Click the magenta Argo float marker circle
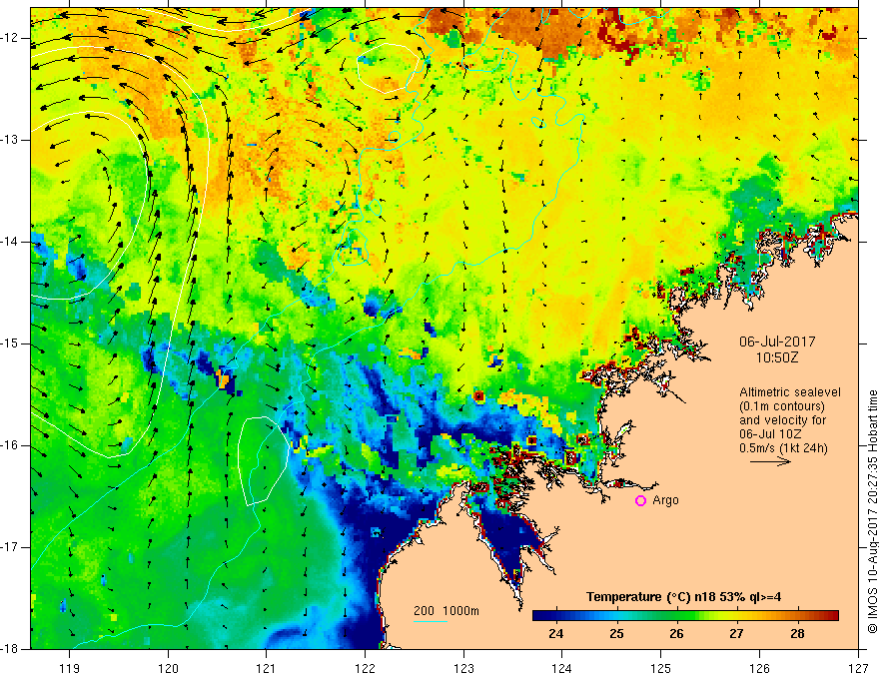The height and width of the screenshot is (679, 879). click(640, 501)
